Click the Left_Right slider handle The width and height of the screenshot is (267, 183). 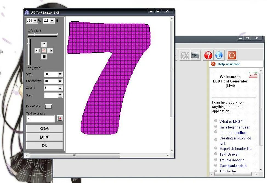(x=35, y=34)
